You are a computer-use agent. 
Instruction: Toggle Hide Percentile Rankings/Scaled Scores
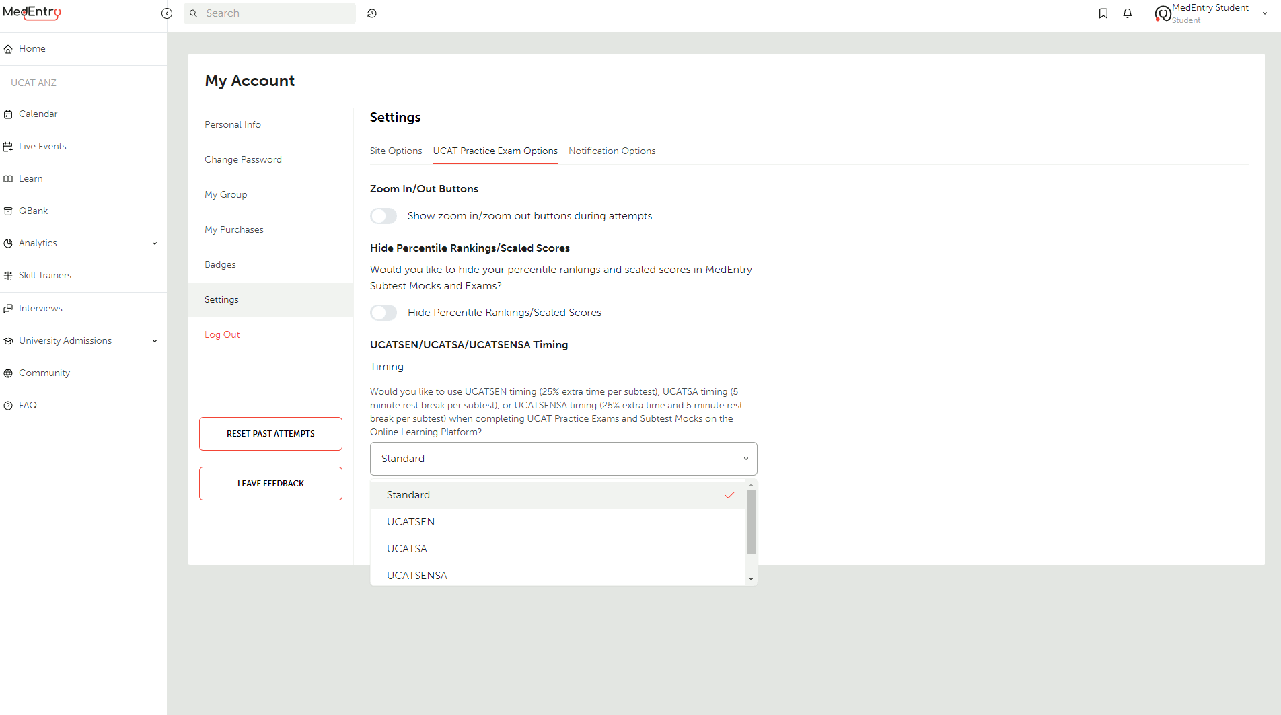coord(383,312)
